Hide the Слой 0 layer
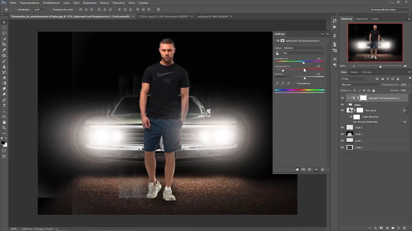The width and height of the screenshot is (412, 231). click(x=342, y=147)
